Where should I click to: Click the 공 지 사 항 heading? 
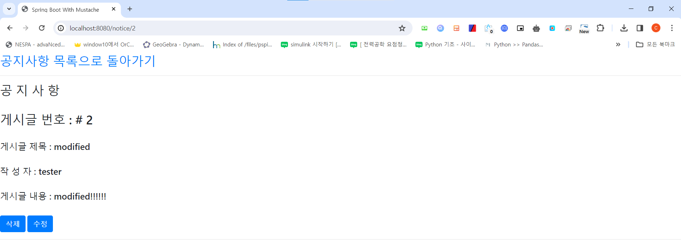[30, 90]
